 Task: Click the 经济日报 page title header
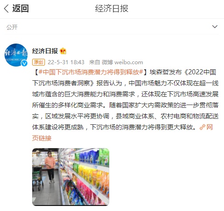click(x=112, y=8)
